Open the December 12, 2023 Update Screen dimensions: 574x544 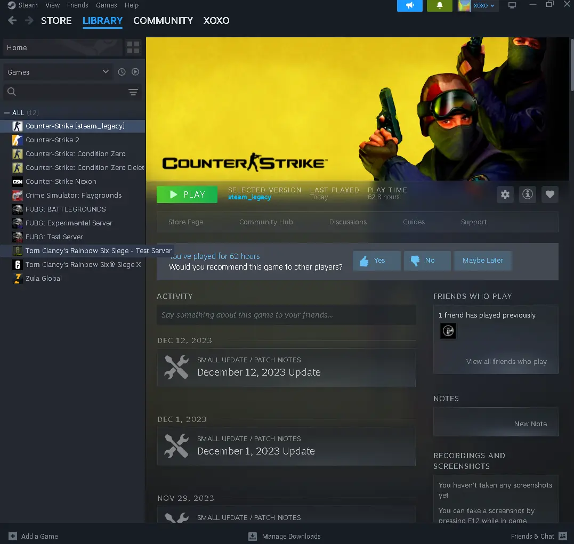(x=286, y=368)
